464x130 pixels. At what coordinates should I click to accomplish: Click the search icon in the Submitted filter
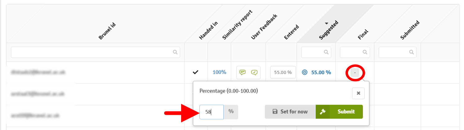tap(412, 52)
